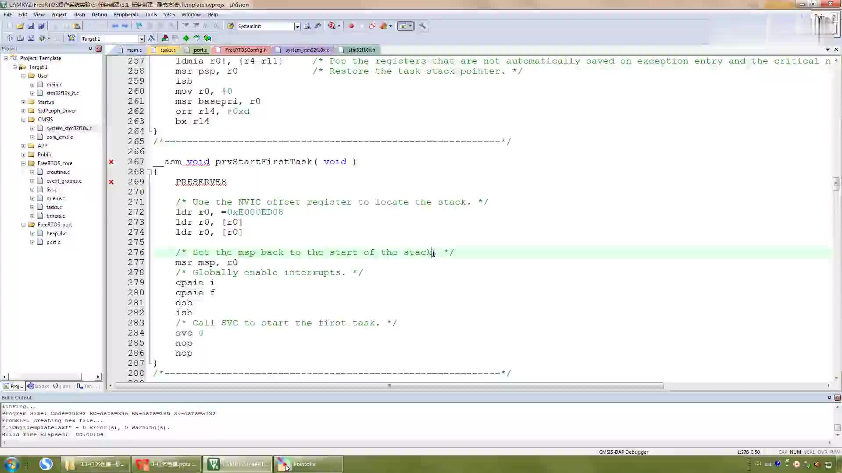The image size is (842, 473).
Task: Start or stop debug session
Action: pos(332,26)
